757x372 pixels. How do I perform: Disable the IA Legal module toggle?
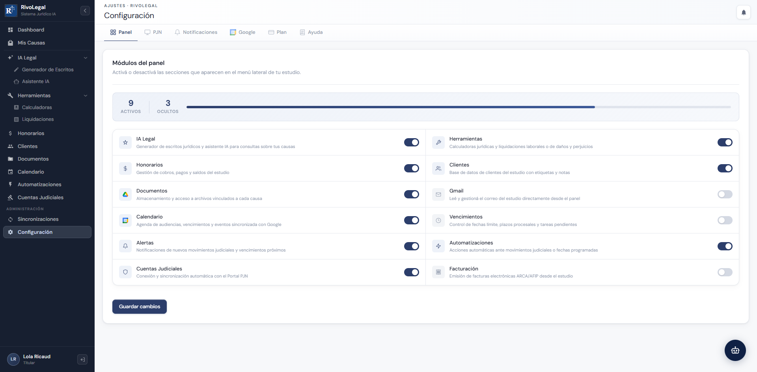[412, 143]
